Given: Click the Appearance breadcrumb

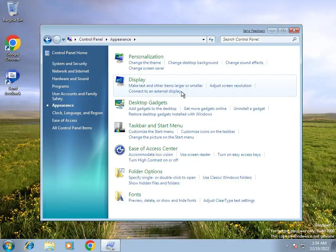Looking at the screenshot, I should point(121,39).
